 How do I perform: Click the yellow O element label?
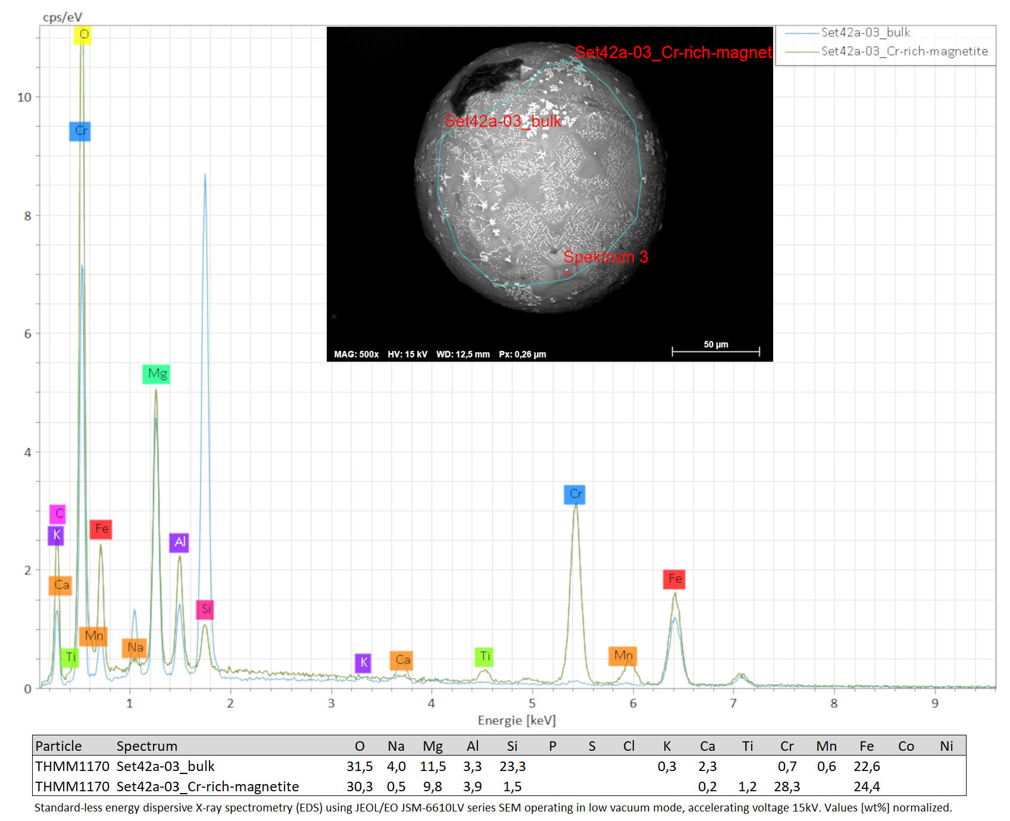tap(83, 35)
